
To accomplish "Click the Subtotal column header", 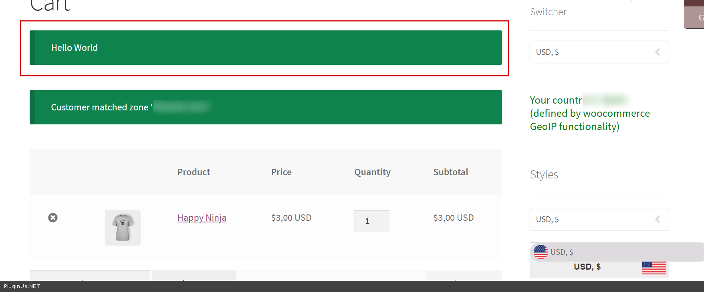I will click(450, 172).
